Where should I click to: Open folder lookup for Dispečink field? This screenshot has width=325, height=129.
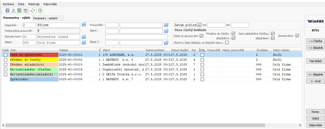pyautogui.click(x=84, y=25)
